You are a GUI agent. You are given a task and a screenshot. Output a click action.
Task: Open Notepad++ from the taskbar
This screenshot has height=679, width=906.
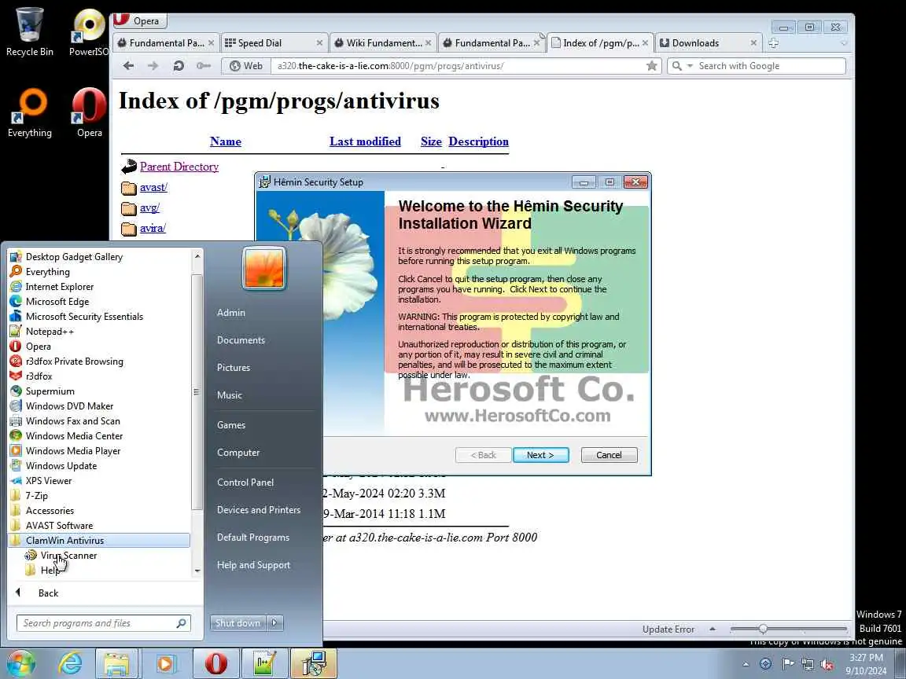coord(264,664)
